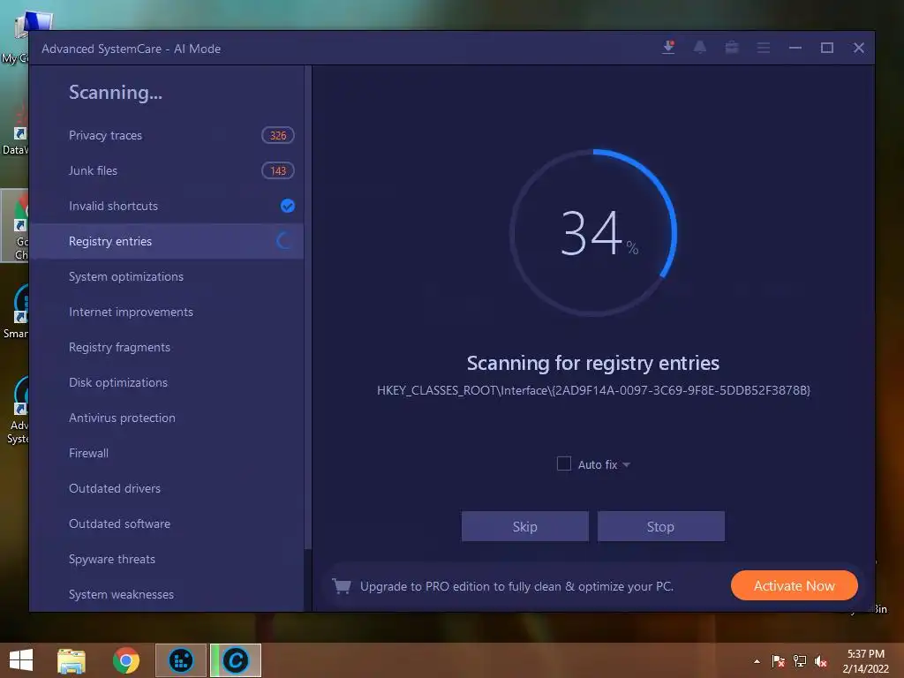Click the Activate Now button
The image size is (904, 678).
(794, 586)
